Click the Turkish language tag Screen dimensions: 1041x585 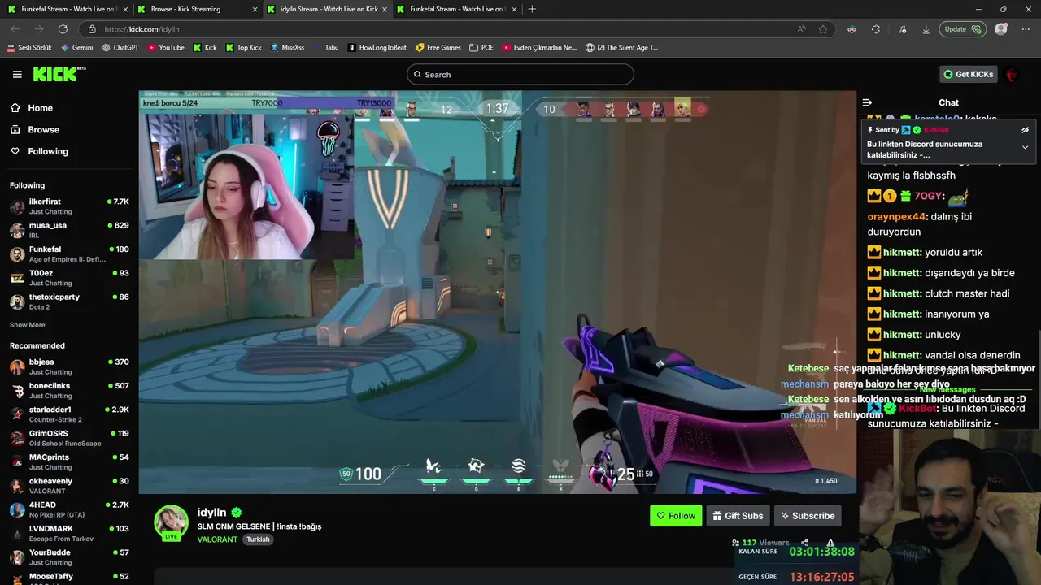(x=258, y=539)
